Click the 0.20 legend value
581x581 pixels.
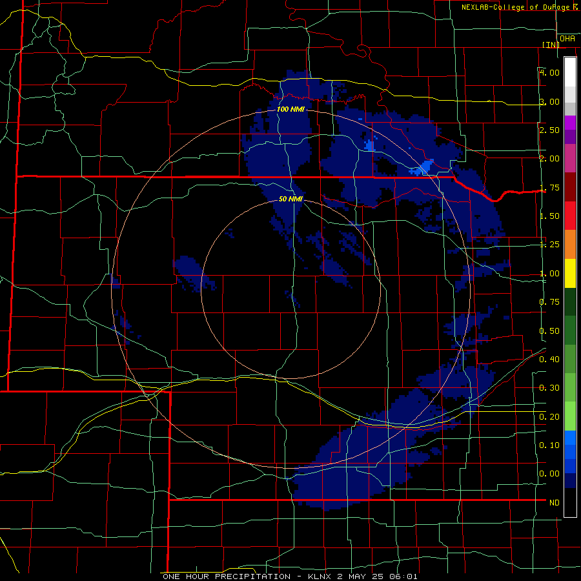(x=549, y=417)
